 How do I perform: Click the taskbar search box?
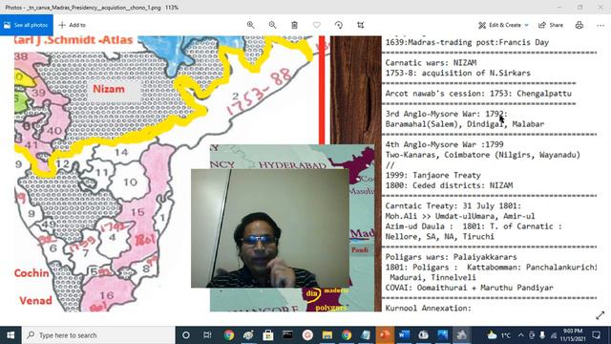pyautogui.click(x=98, y=335)
